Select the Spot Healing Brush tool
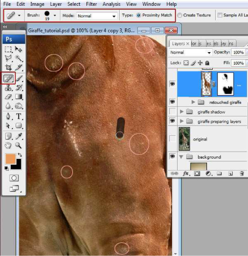This screenshot has height=256, width=248. tap(9, 78)
